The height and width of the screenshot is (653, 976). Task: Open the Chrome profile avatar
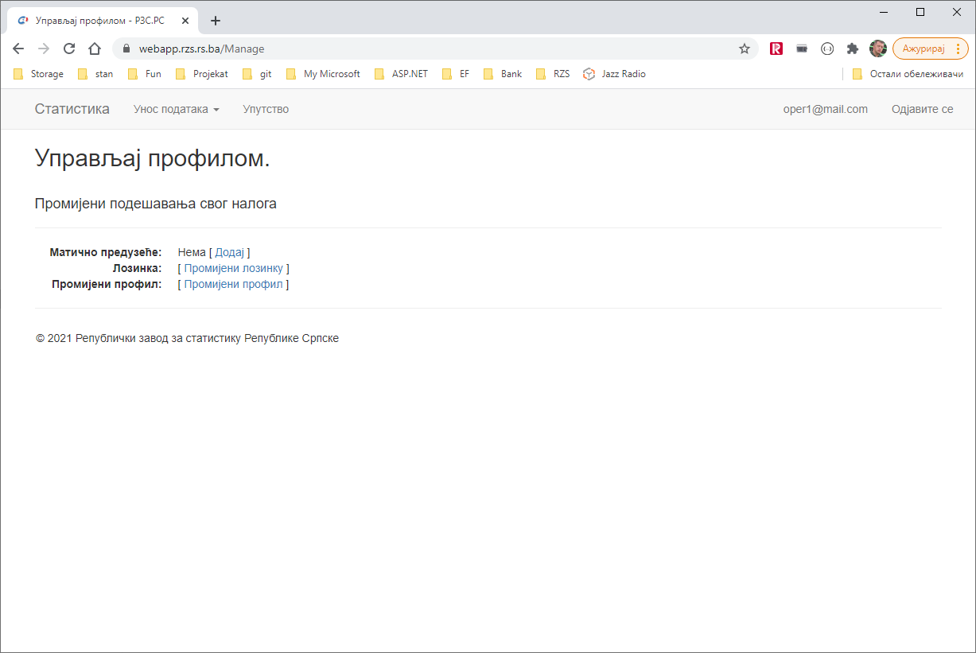pyautogui.click(x=877, y=49)
